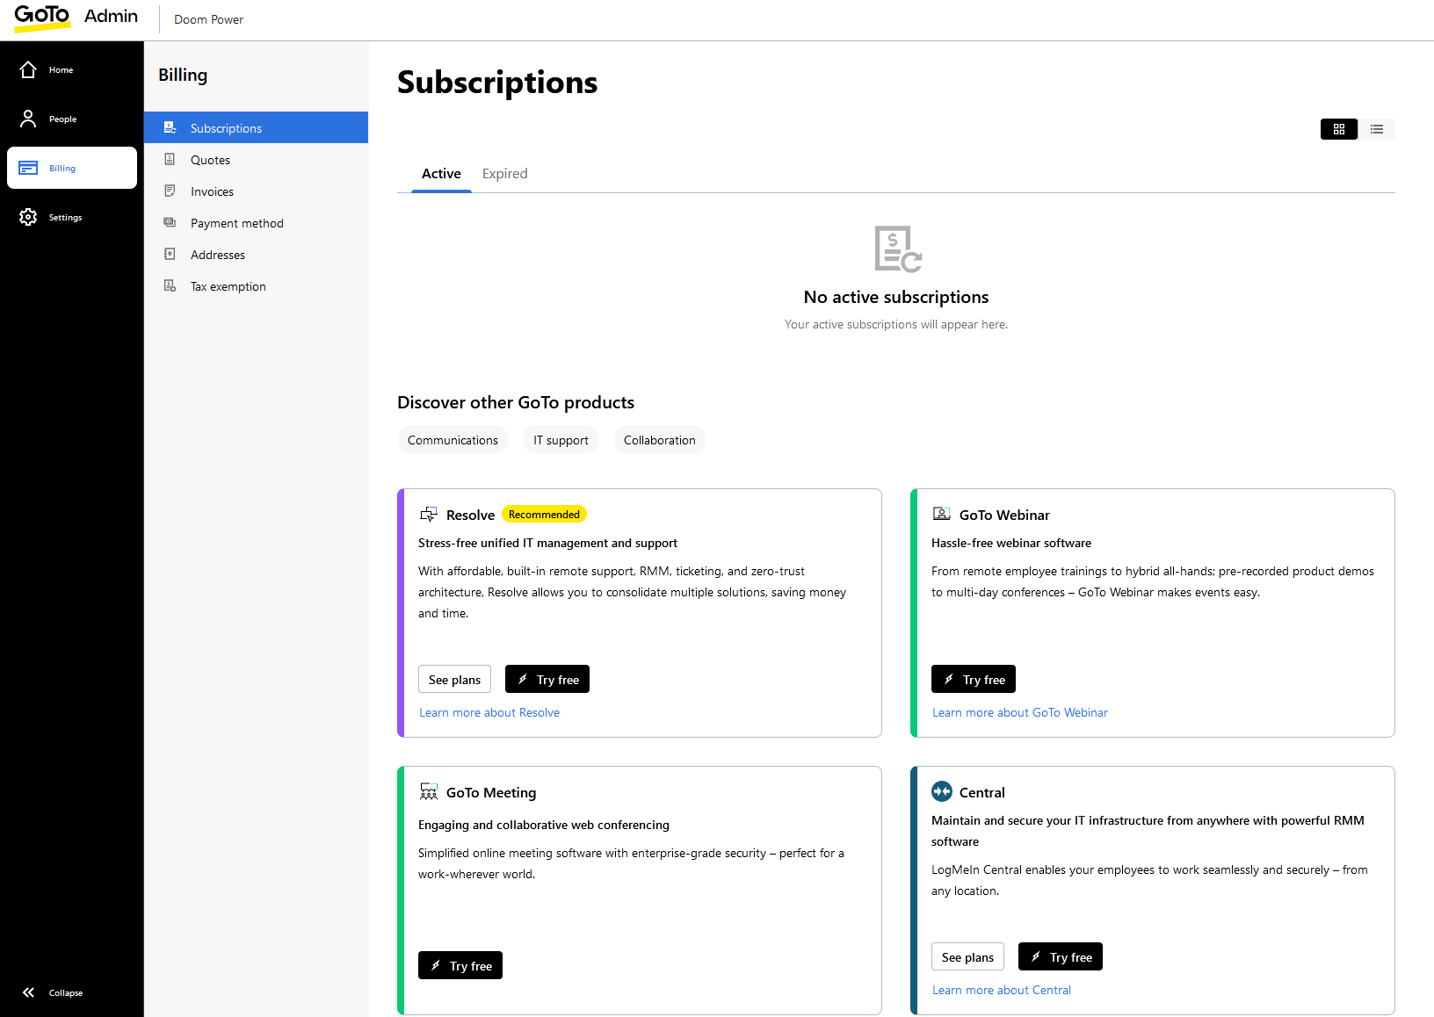Open Subscriptions in the Billing menu

coord(256,127)
